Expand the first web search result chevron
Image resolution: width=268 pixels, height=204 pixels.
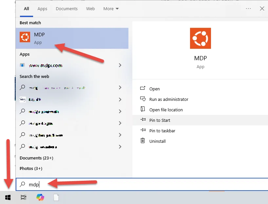[120, 87]
